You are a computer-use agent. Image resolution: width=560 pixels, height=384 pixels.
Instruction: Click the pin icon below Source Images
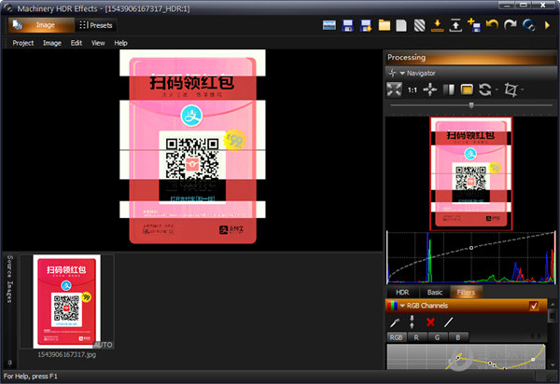coord(10,363)
